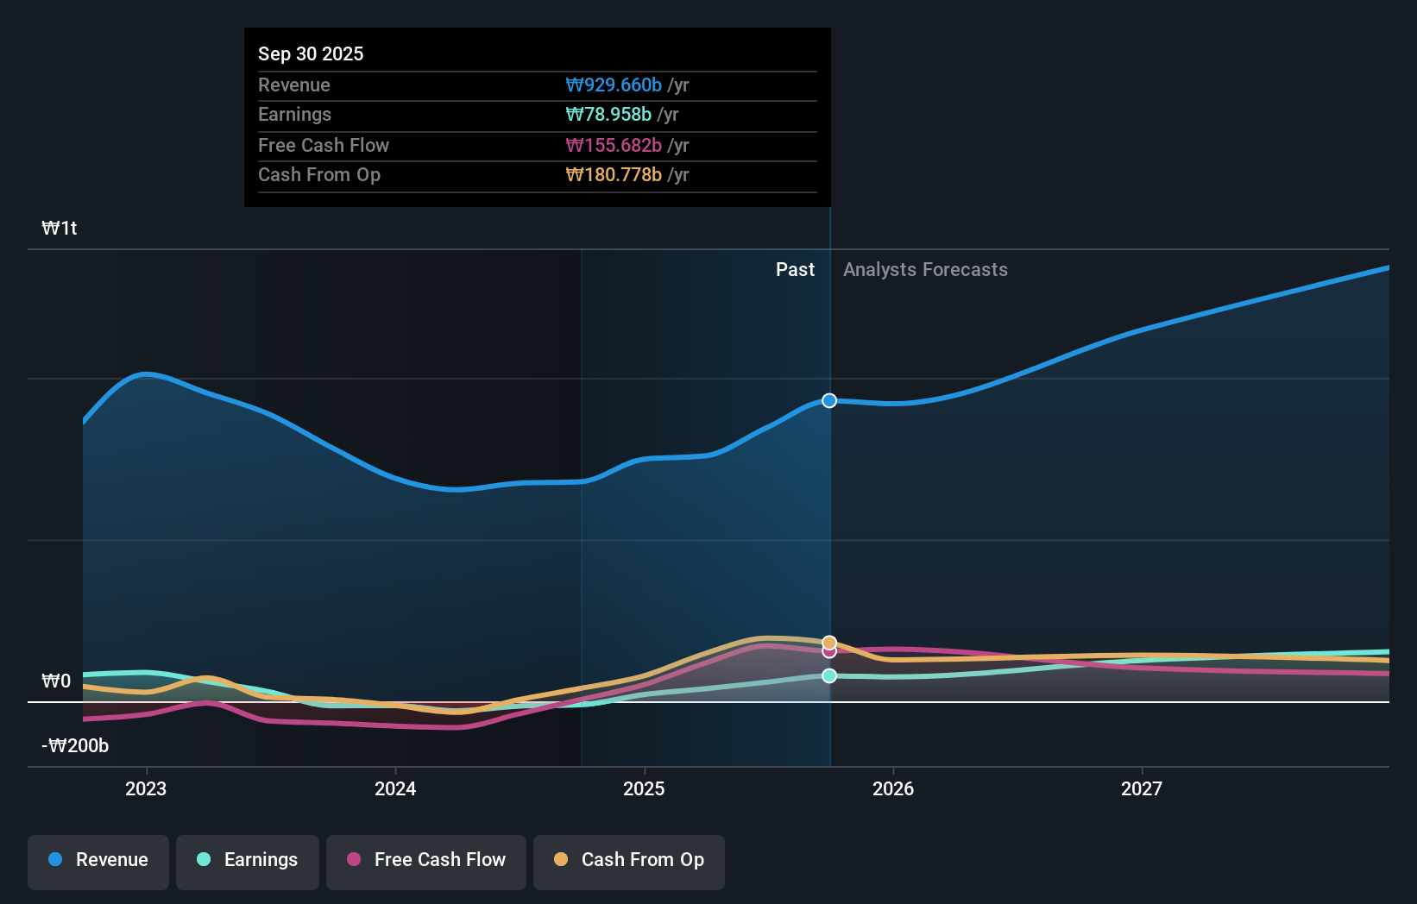Click the orange Cash From Op legend dot
This screenshot has height=904, width=1417.
coord(561,860)
